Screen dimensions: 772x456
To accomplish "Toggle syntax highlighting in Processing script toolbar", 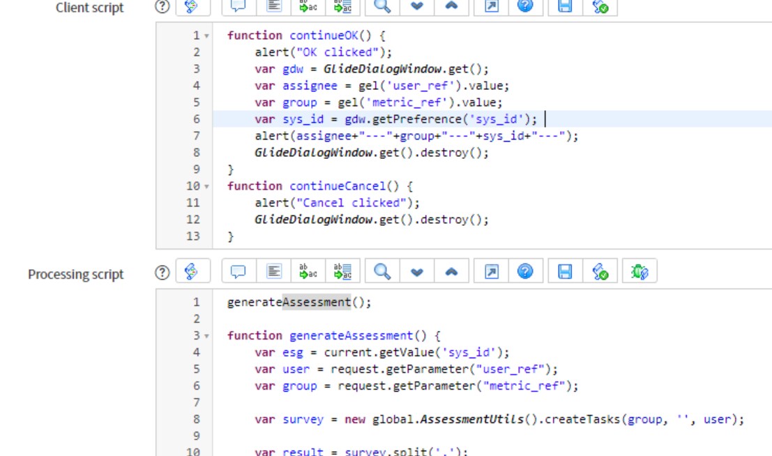I will click(193, 271).
